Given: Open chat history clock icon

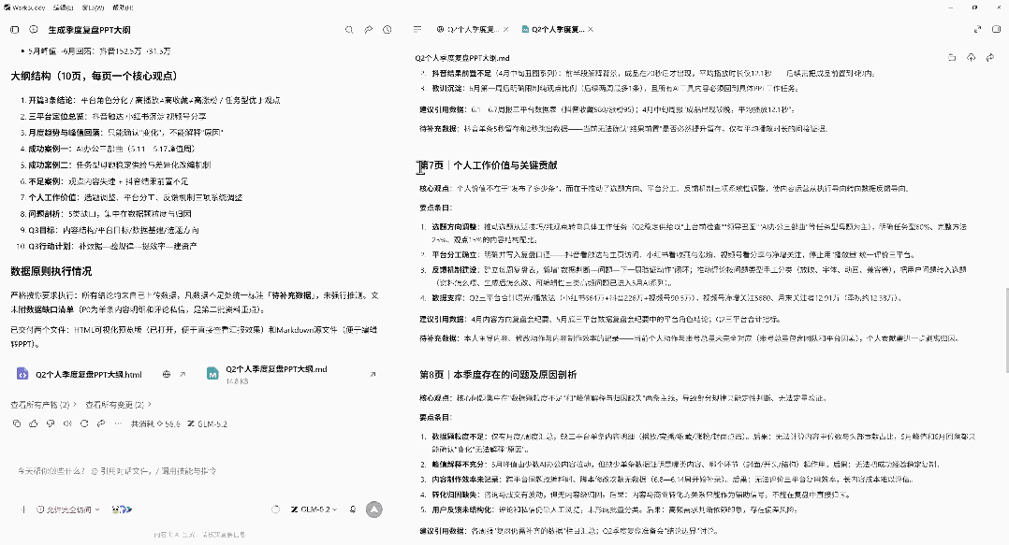Looking at the screenshot, I should click(387, 30).
